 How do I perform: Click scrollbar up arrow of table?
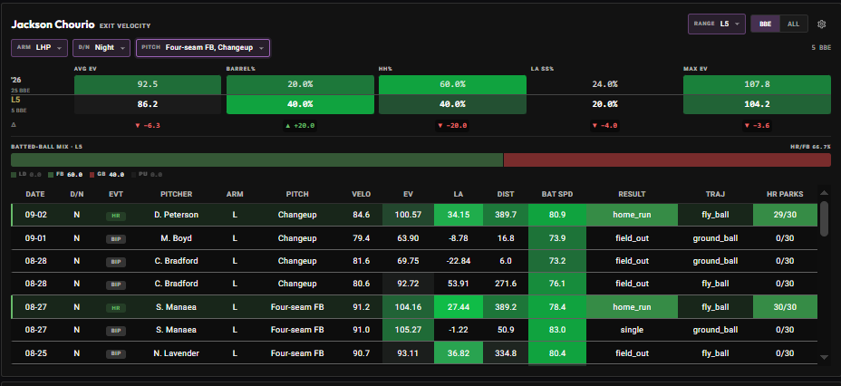[824, 193]
